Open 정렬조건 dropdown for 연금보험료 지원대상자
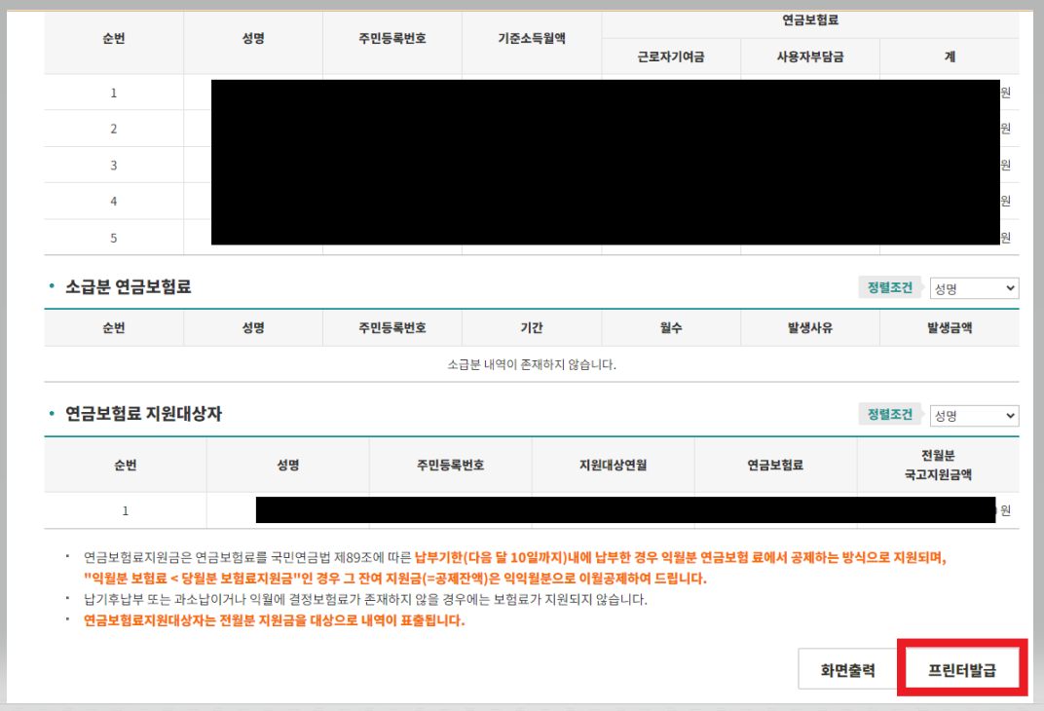This screenshot has height=711, width=1044. click(x=974, y=416)
